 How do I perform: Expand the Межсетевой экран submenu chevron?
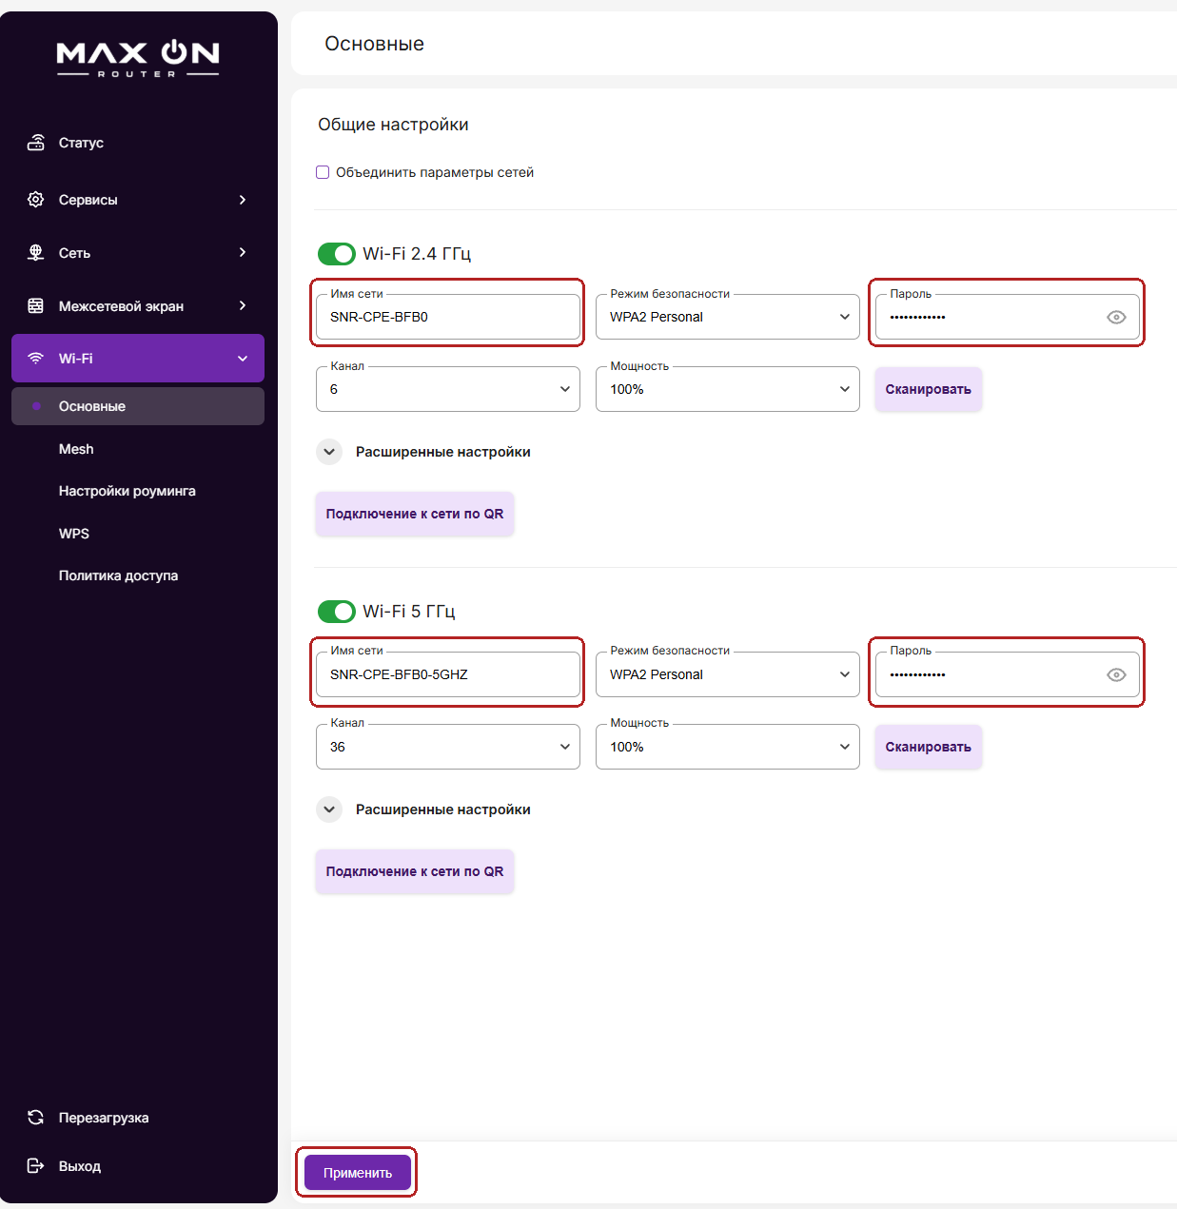(243, 305)
